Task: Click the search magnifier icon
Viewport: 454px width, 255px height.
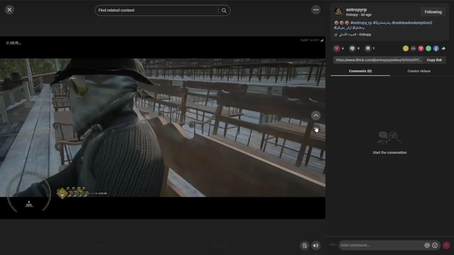Action: tap(224, 10)
